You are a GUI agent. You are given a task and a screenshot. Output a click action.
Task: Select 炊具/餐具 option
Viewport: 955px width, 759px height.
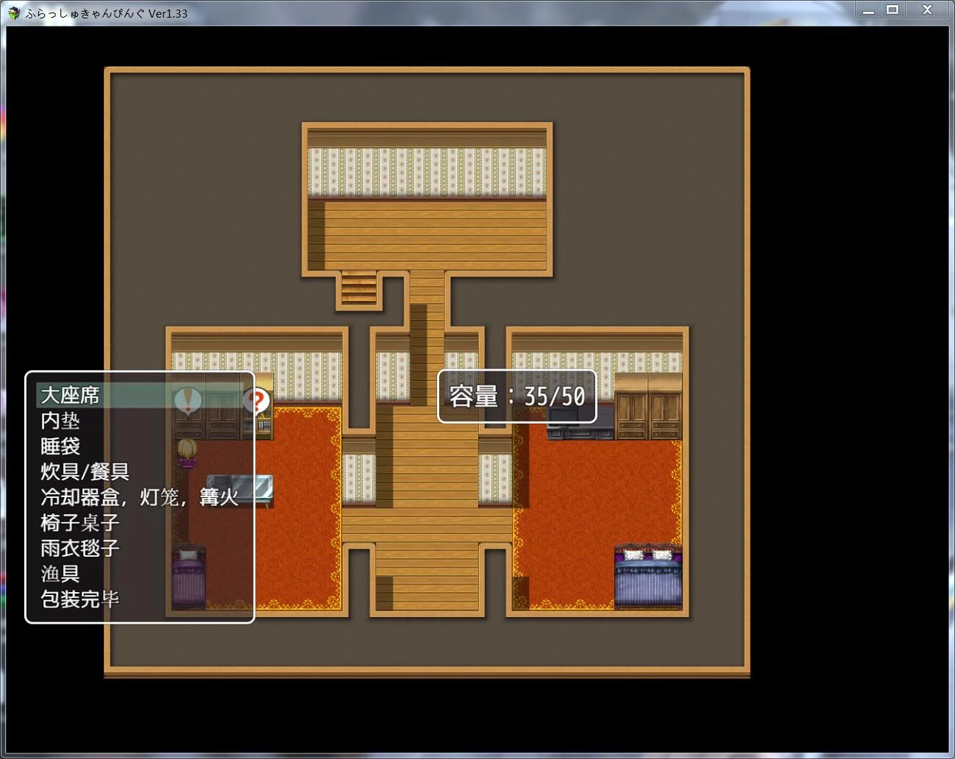(85, 471)
